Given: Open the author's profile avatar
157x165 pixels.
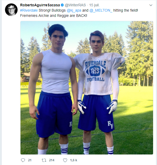Looking at the screenshot, I should (x=11, y=10).
